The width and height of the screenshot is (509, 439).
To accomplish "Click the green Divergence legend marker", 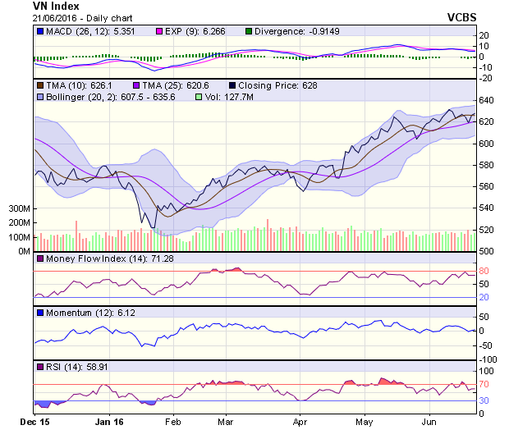I will tap(250, 31).
